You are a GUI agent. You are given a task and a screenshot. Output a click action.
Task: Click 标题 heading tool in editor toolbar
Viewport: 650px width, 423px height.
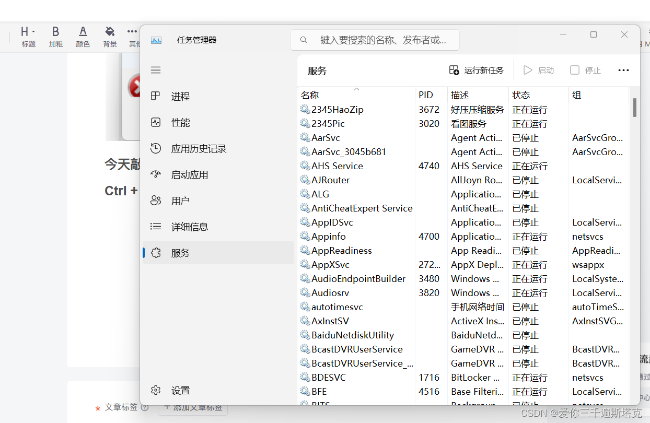coord(28,37)
